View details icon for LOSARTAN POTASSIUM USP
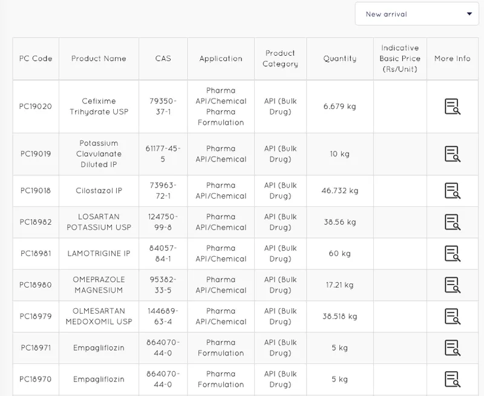Viewport: 484px width, 396px height. (452, 222)
